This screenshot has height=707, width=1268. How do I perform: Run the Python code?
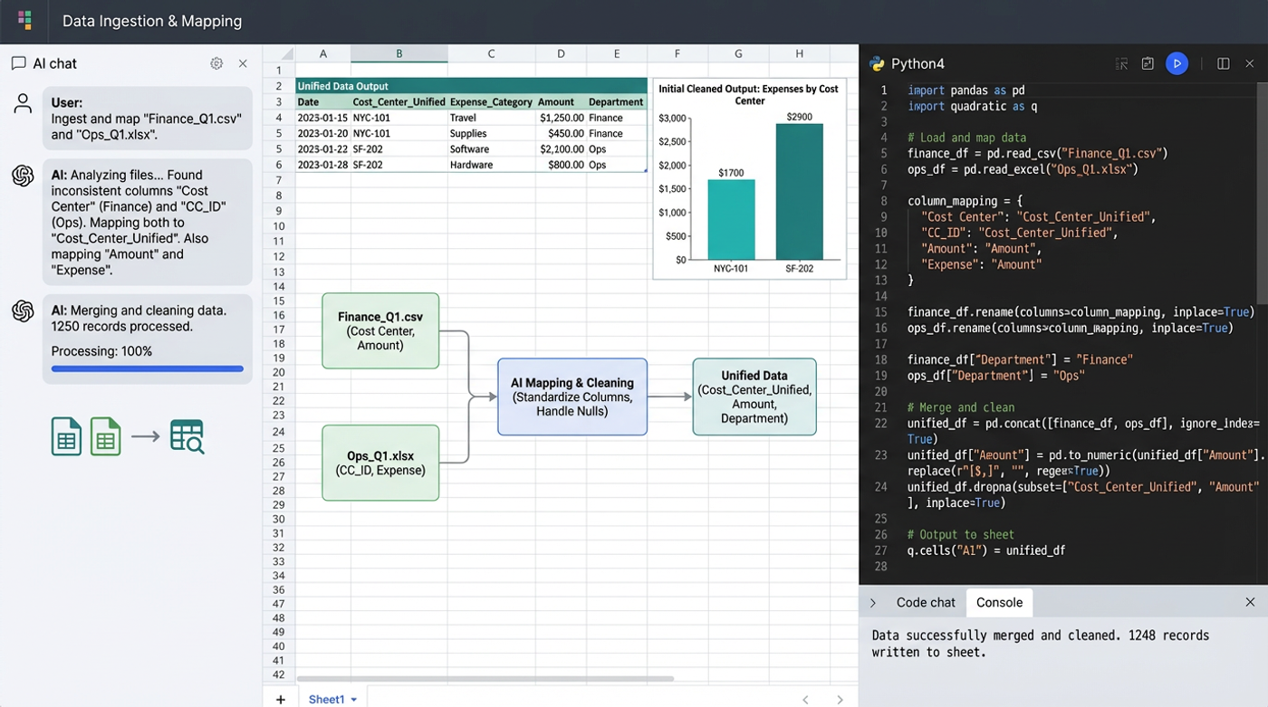click(x=1177, y=63)
